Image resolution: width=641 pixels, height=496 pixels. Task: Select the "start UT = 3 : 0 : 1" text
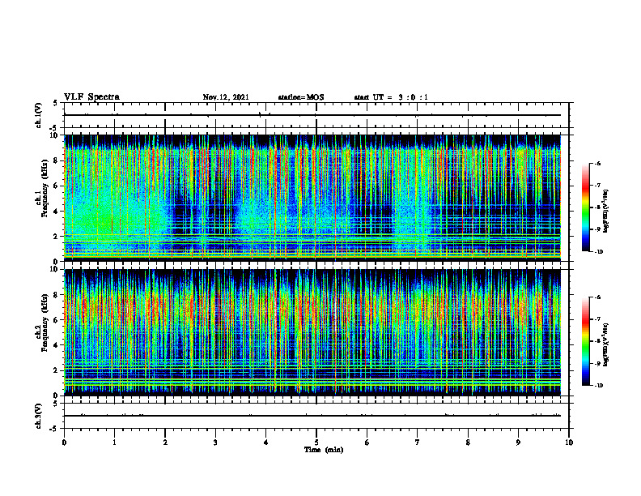pyautogui.click(x=391, y=97)
